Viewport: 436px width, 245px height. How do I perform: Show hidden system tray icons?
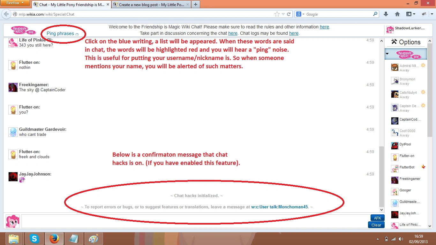point(378,239)
